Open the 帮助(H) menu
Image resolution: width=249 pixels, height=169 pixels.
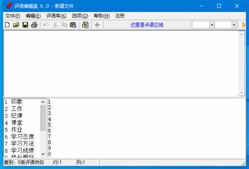tap(102, 16)
